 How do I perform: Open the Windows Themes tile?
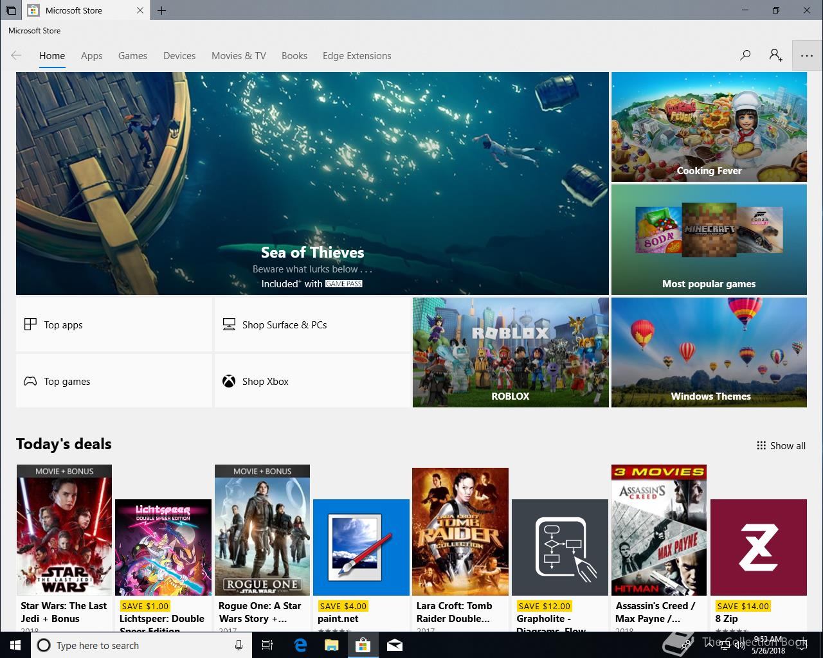click(709, 352)
